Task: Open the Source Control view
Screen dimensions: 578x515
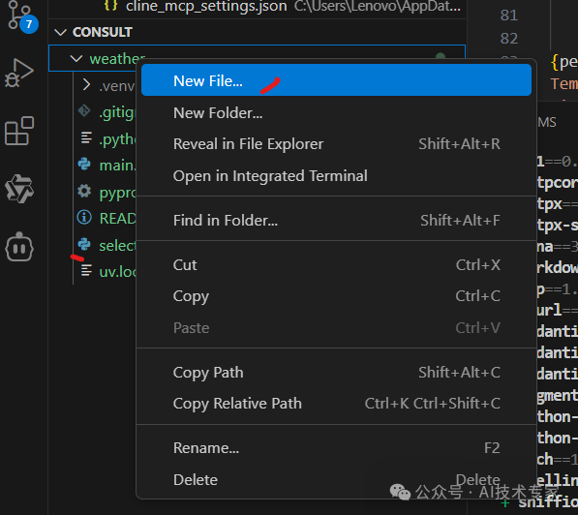Action: 19,16
